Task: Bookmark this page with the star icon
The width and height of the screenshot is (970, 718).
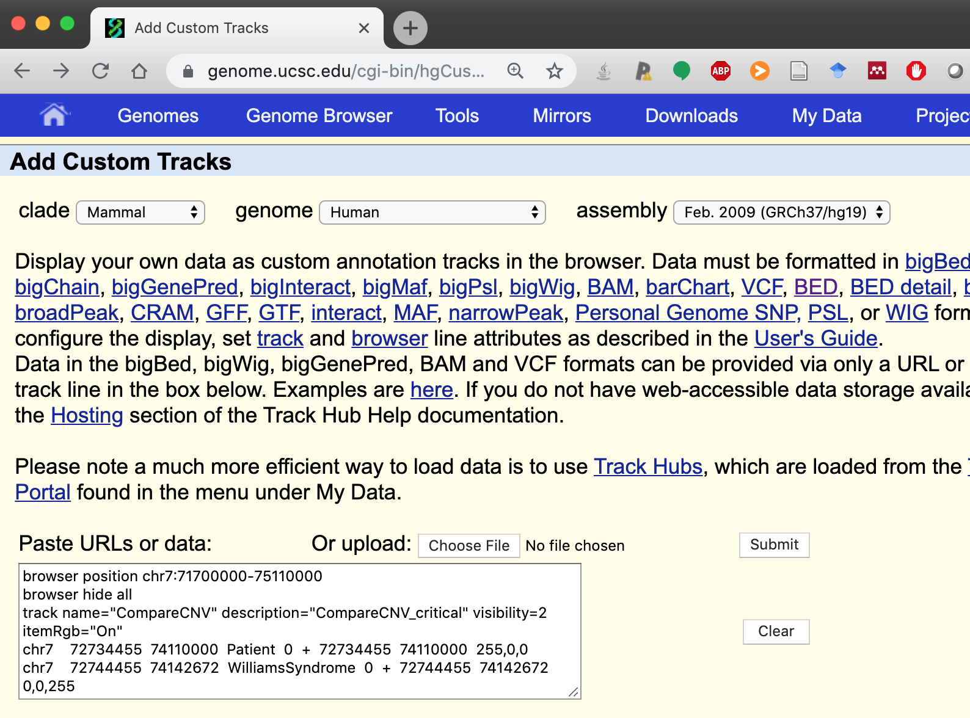Action: tap(555, 71)
